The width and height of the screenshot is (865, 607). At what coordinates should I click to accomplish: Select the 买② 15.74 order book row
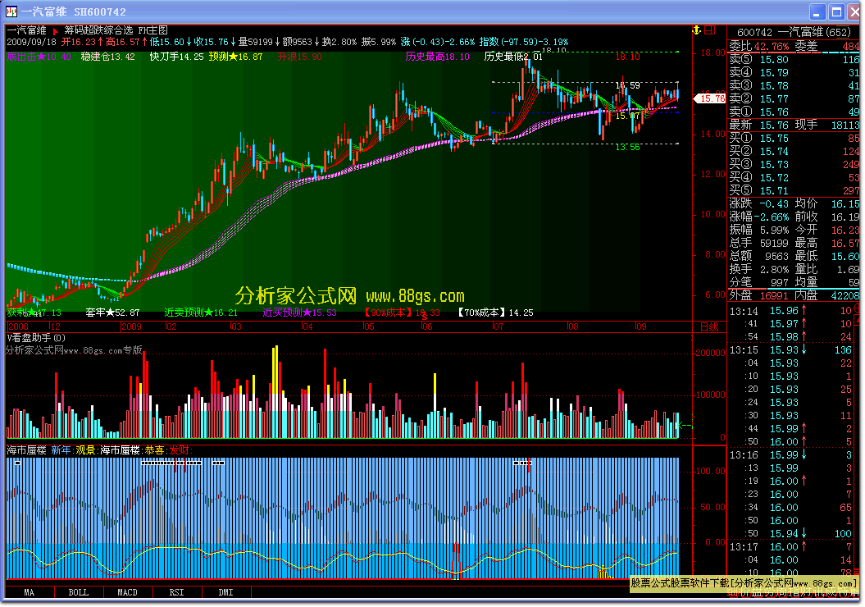tap(794, 151)
